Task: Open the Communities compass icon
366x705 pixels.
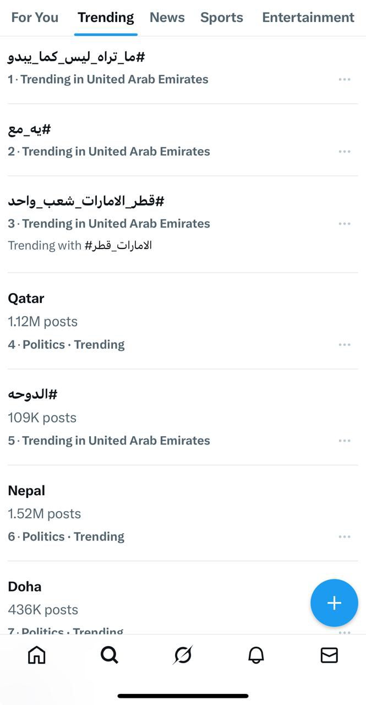Action: pos(183,655)
